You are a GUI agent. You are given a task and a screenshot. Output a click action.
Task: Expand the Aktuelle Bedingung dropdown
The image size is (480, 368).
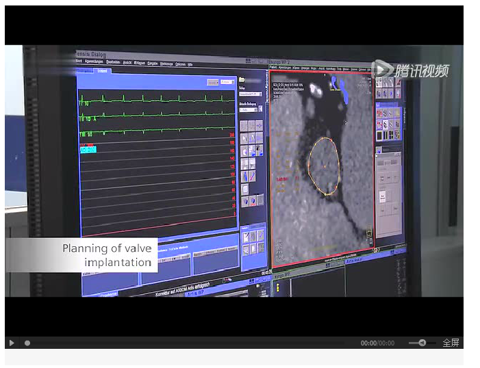pyautogui.click(x=247, y=109)
